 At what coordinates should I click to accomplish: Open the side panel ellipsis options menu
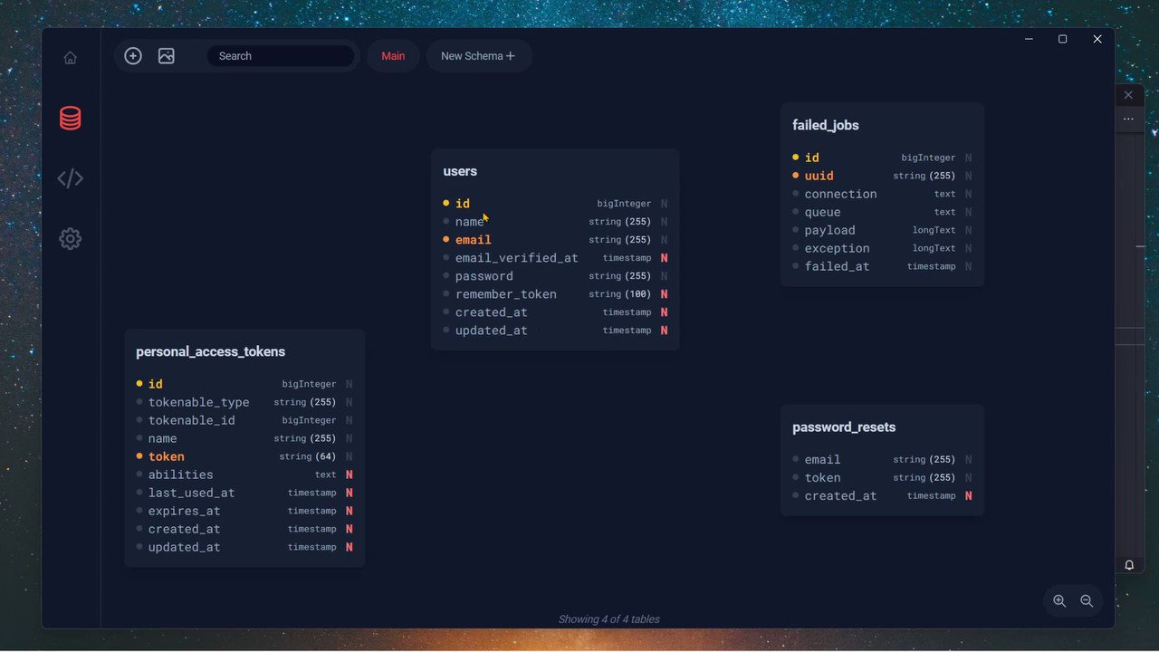[x=1128, y=119]
